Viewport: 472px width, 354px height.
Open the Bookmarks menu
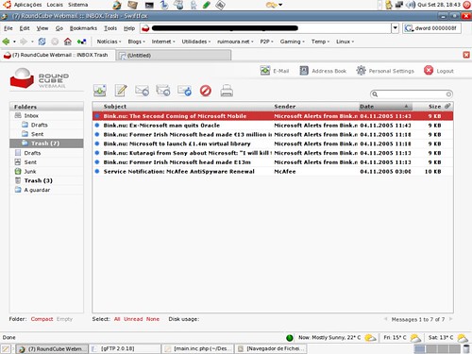pyautogui.click(x=83, y=28)
